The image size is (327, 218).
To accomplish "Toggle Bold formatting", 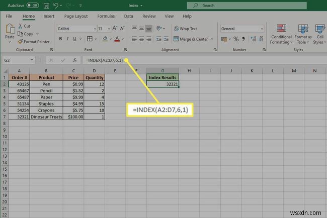I will tap(60, 39).
